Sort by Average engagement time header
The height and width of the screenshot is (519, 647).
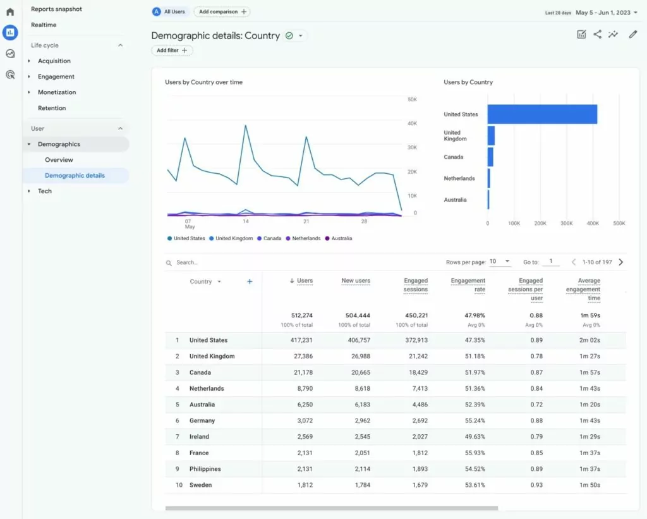click(583, 289)
